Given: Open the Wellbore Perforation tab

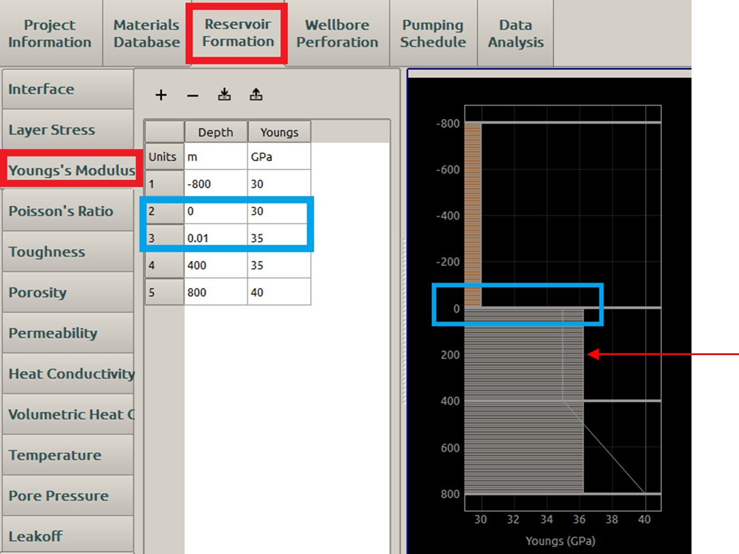Looking at the screenshot, I should click(x=338, y=34).
